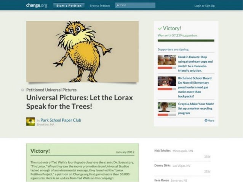Open the Park School Paper Club profile link
This screenshot has height=182, width=243.
(61, 120)
